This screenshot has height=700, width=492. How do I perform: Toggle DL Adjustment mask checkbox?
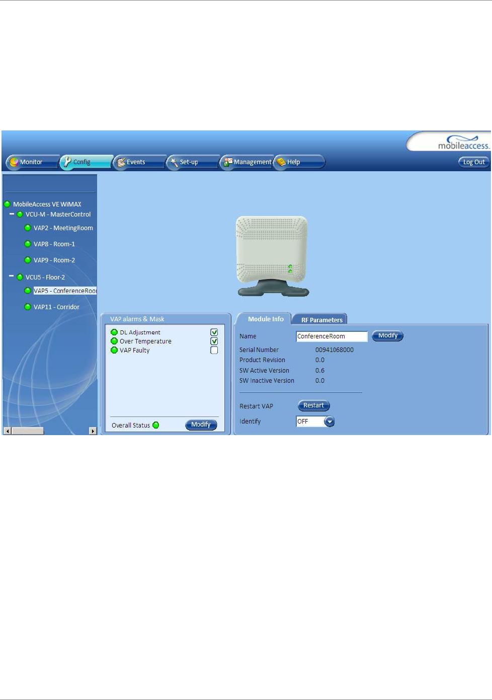(x=214, y=332)
